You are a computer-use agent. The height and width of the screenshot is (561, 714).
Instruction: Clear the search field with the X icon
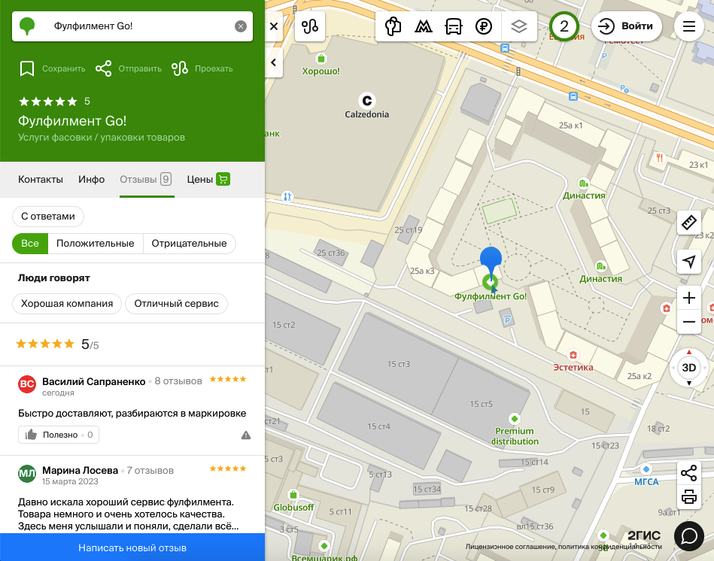pyautogui.click(x=241, y=26)
